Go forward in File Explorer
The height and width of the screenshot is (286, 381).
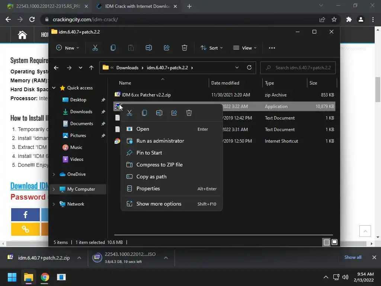tap(69, 68)
